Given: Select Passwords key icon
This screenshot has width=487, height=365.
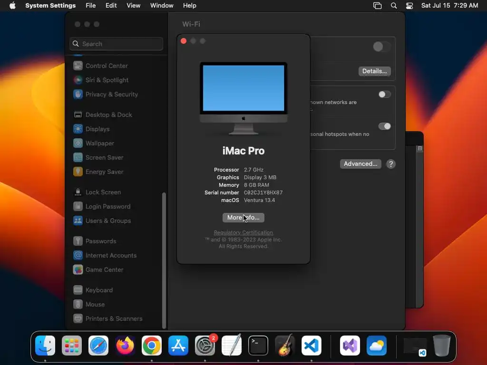Looking at the screenshot, I should (x=78, y=241).
